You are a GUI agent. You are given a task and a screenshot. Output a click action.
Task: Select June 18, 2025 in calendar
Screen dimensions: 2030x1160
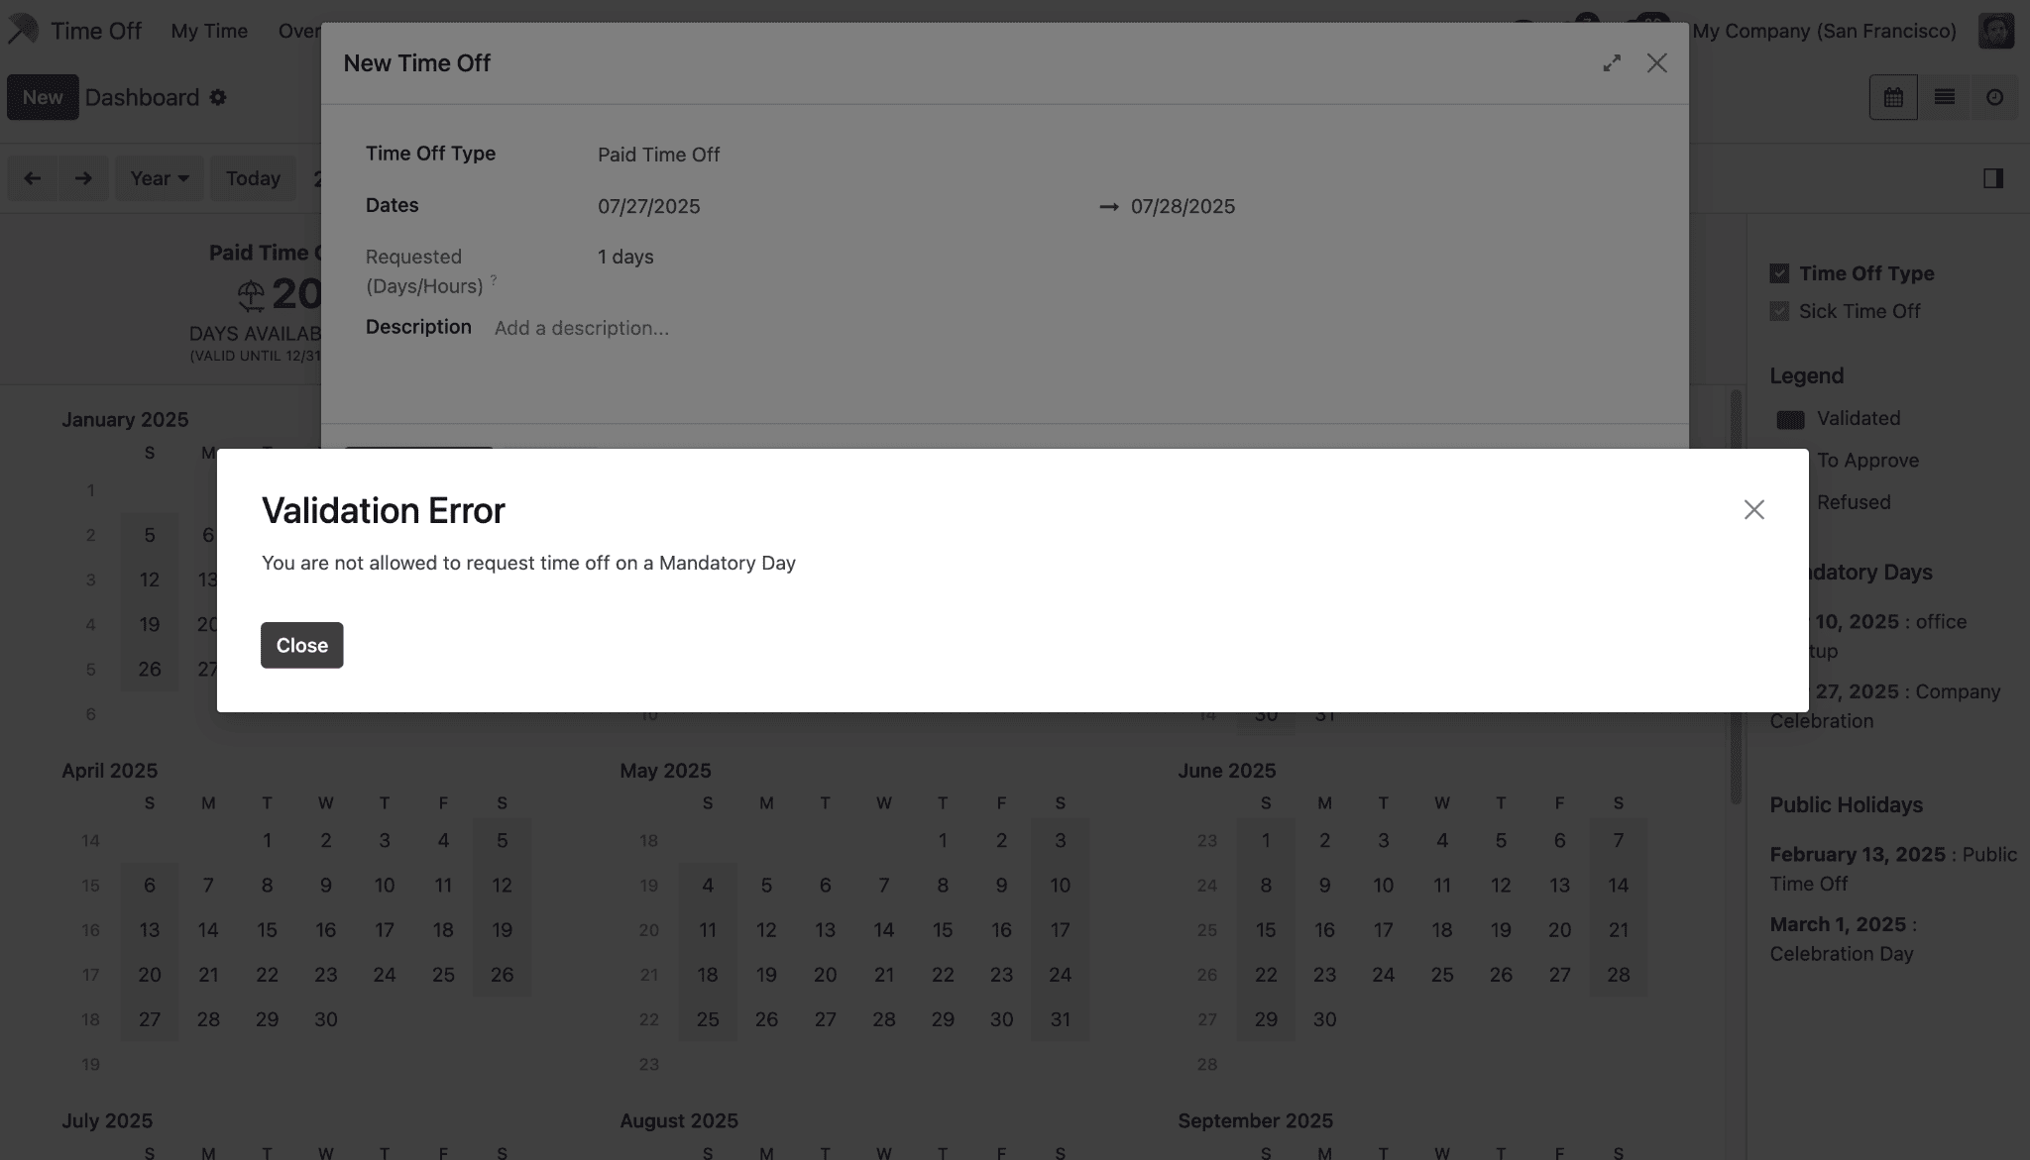pyautogui.click(x=1441, y=930)
